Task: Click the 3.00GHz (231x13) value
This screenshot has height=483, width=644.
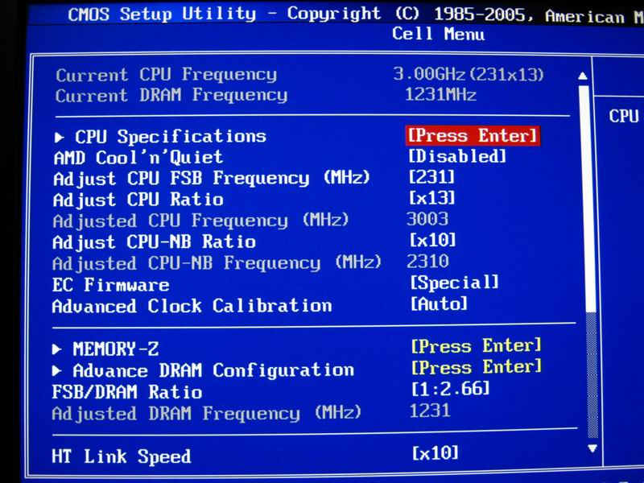Action: [469, 74]
